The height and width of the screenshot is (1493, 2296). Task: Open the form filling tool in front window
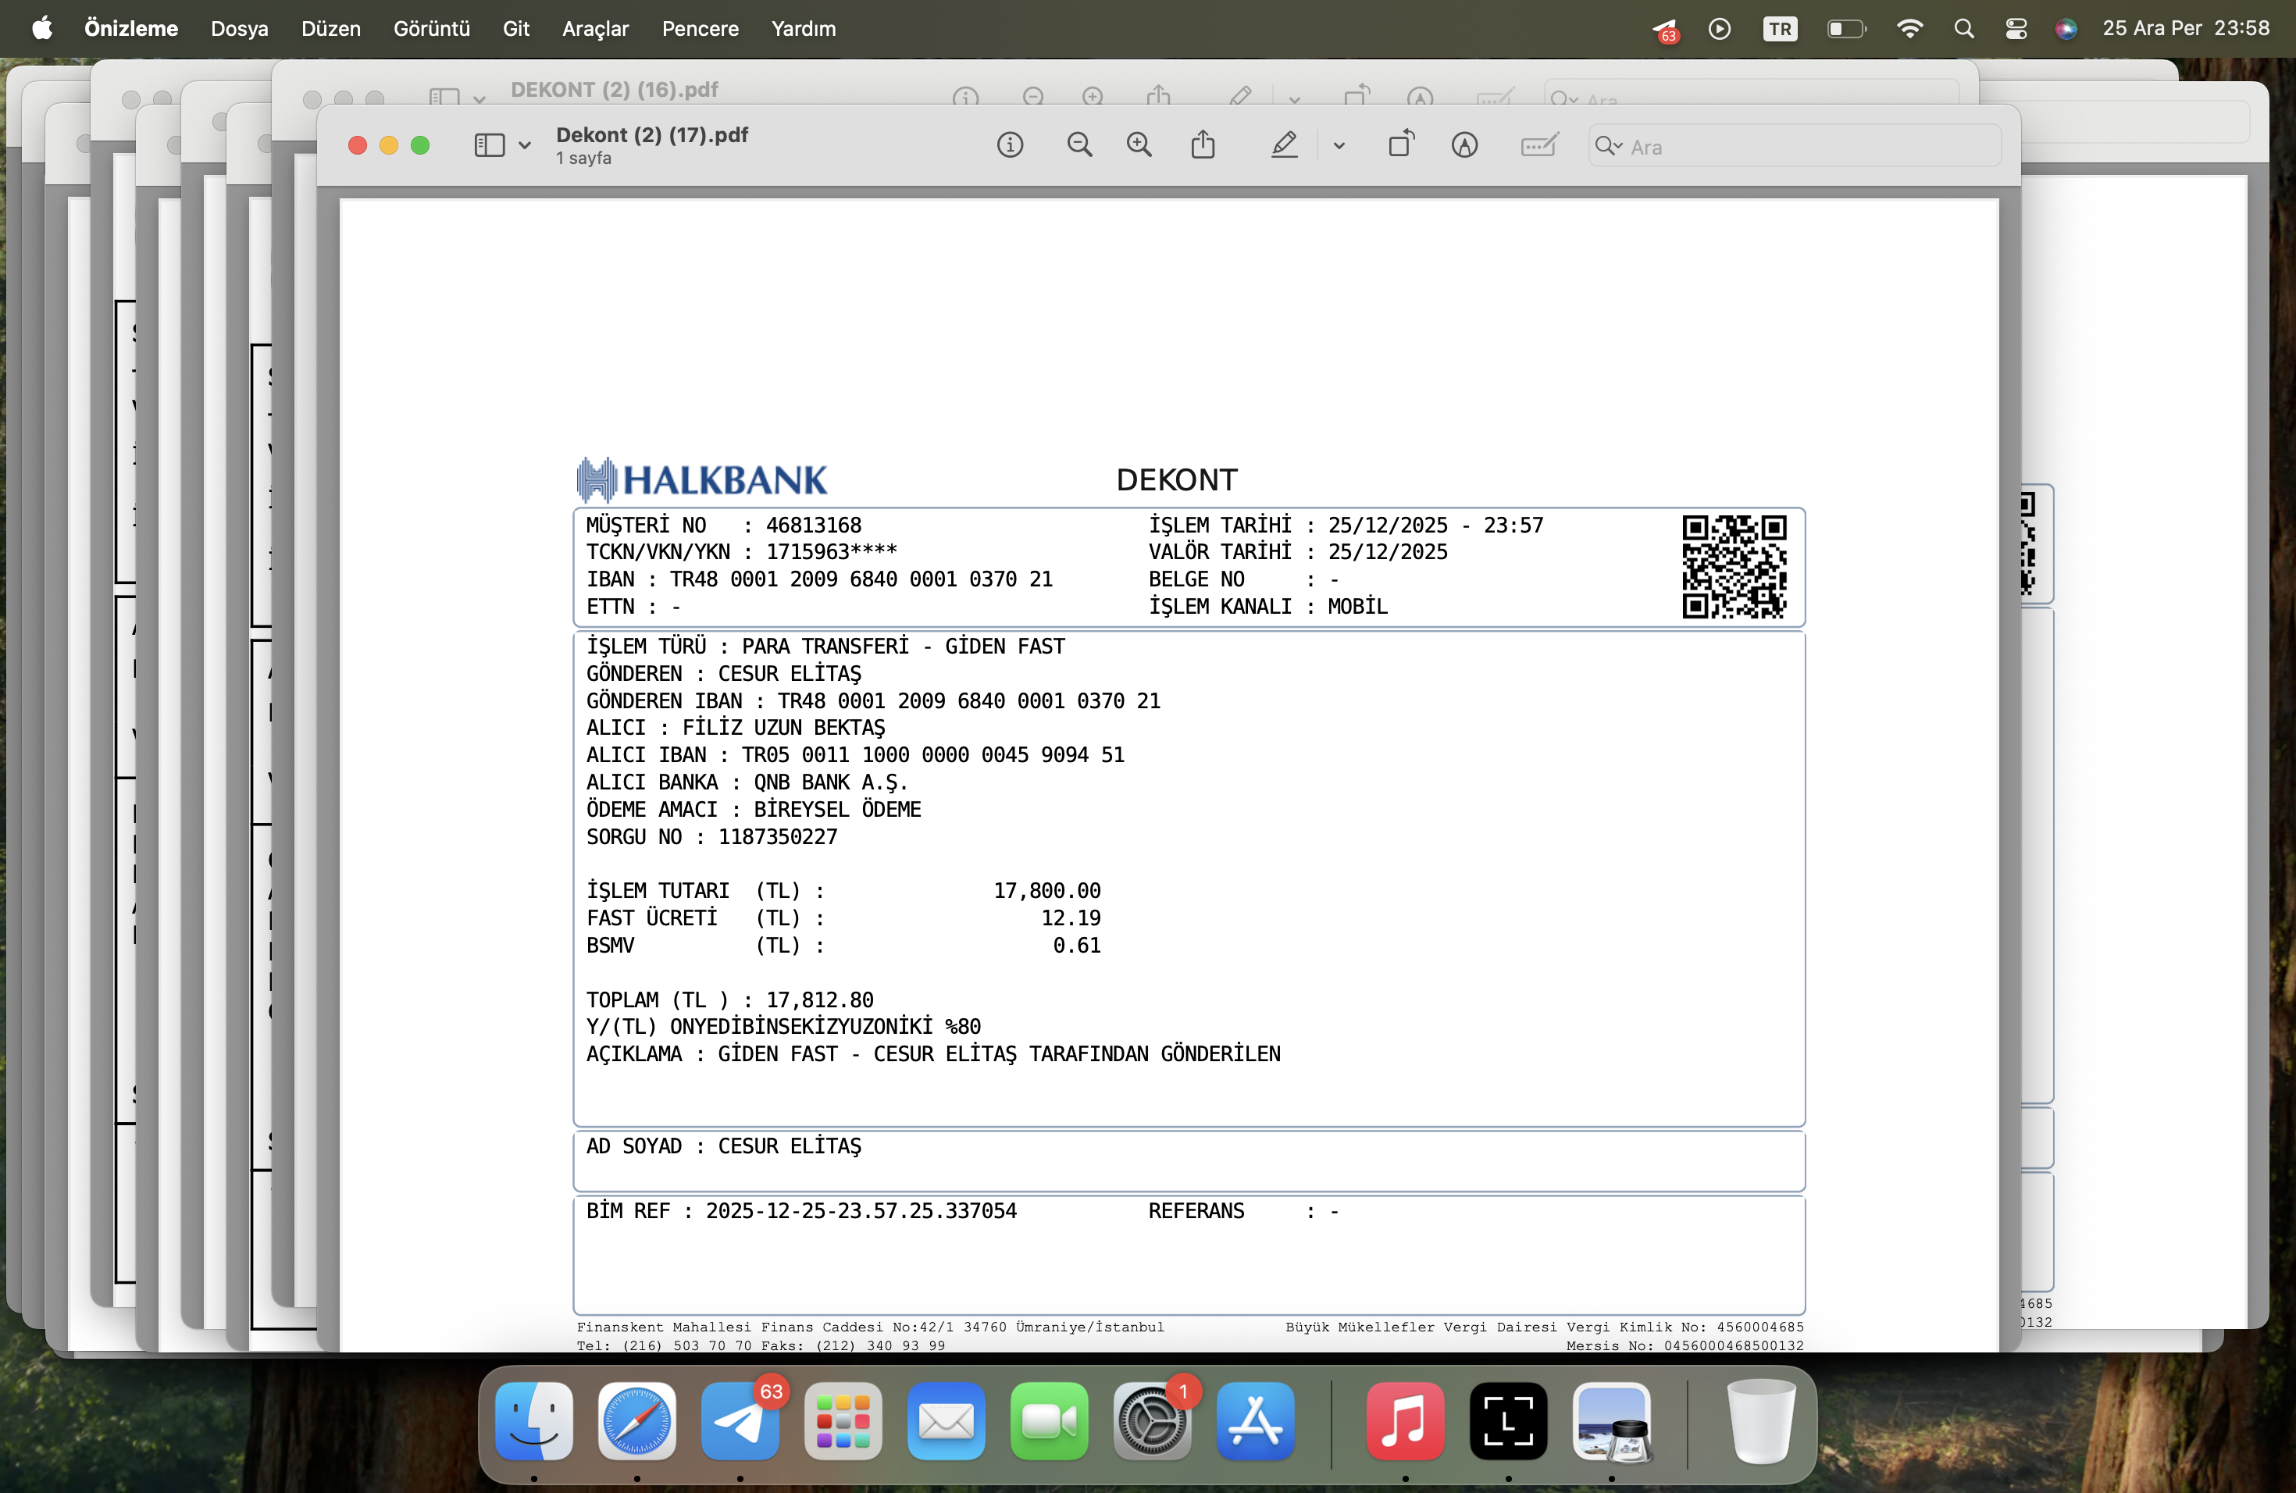coord(1538,146)
